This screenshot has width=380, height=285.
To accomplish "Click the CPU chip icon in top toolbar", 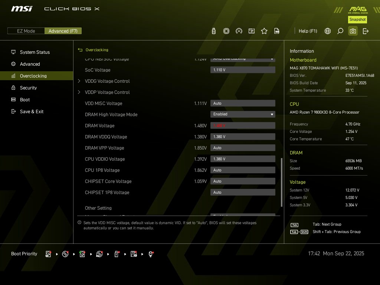I will (226, 31).
